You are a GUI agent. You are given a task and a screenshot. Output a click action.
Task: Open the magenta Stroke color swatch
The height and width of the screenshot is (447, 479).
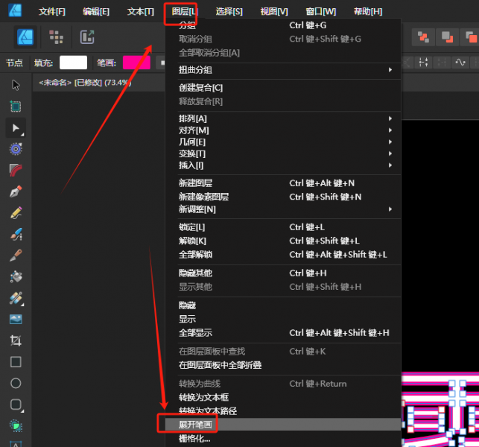point(136,63)
